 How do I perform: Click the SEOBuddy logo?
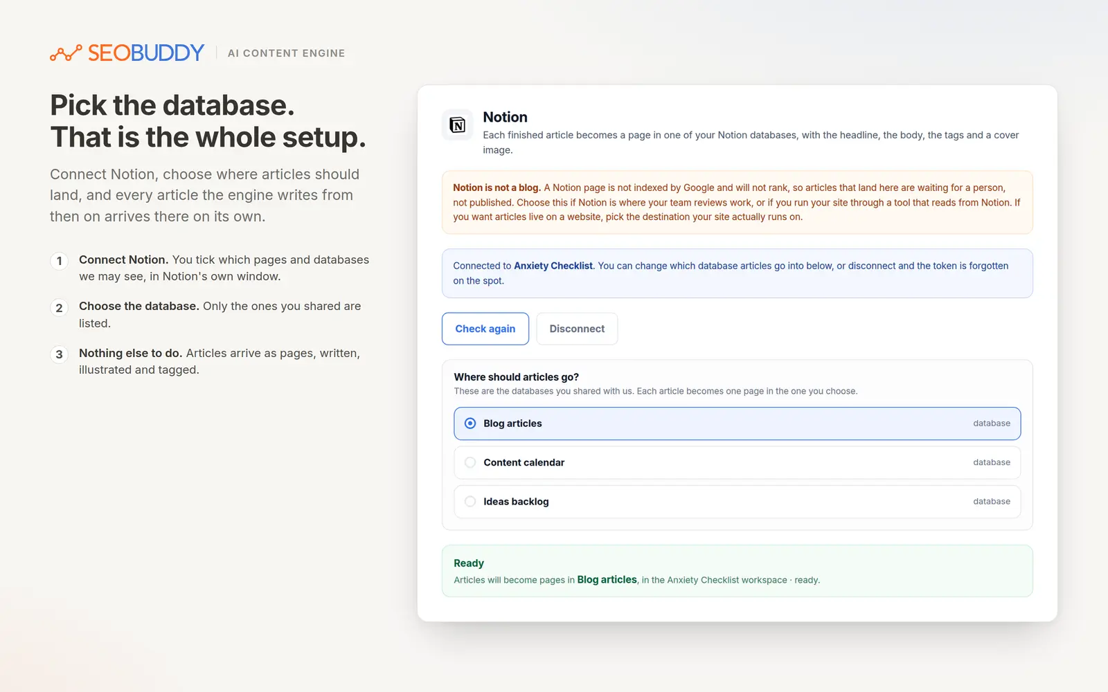point(127,53)
